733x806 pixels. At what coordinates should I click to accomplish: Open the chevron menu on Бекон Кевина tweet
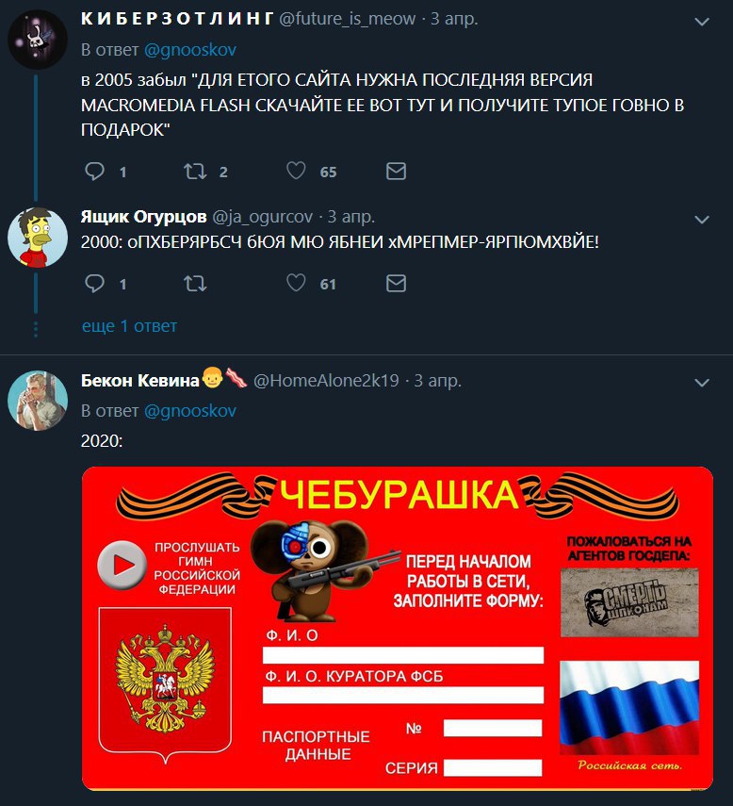click(x=702, y=383)
